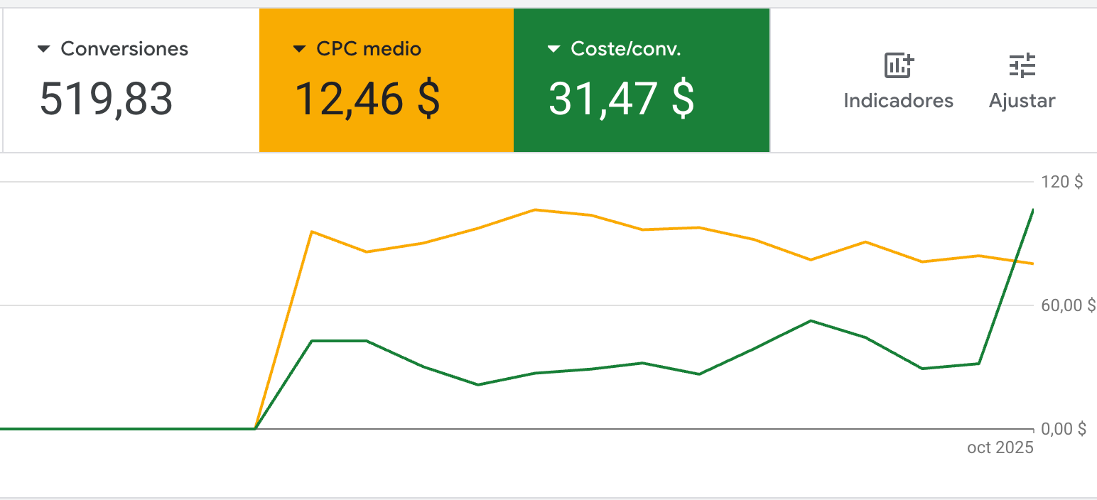Click the orange CPC medio card background
The width and height of the screenshot is (1097, 500).
(x=386, y=128)
